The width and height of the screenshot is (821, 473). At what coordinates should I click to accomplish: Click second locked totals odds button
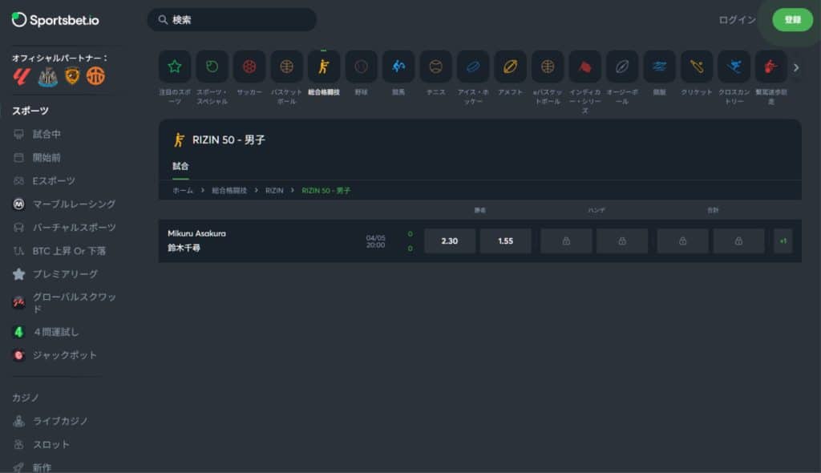(x=738, y=241)
